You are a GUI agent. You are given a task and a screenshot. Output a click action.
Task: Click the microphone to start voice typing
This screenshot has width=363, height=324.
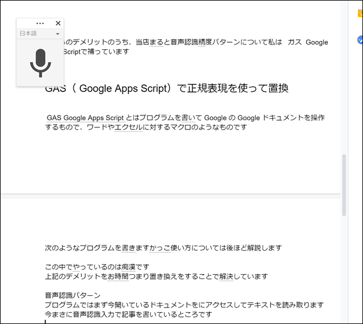click(40, 63)
